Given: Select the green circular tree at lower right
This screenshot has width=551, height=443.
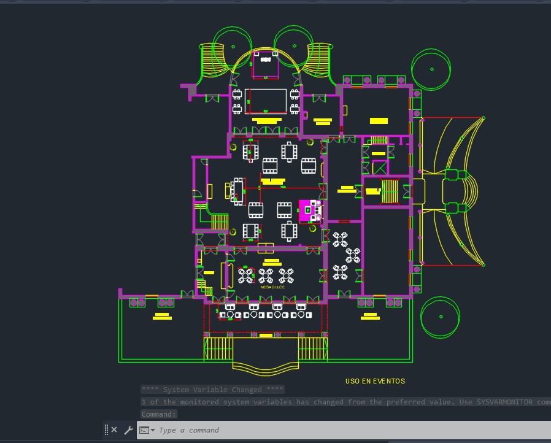Looking at the screenshot, I should [x=441, y=317].
